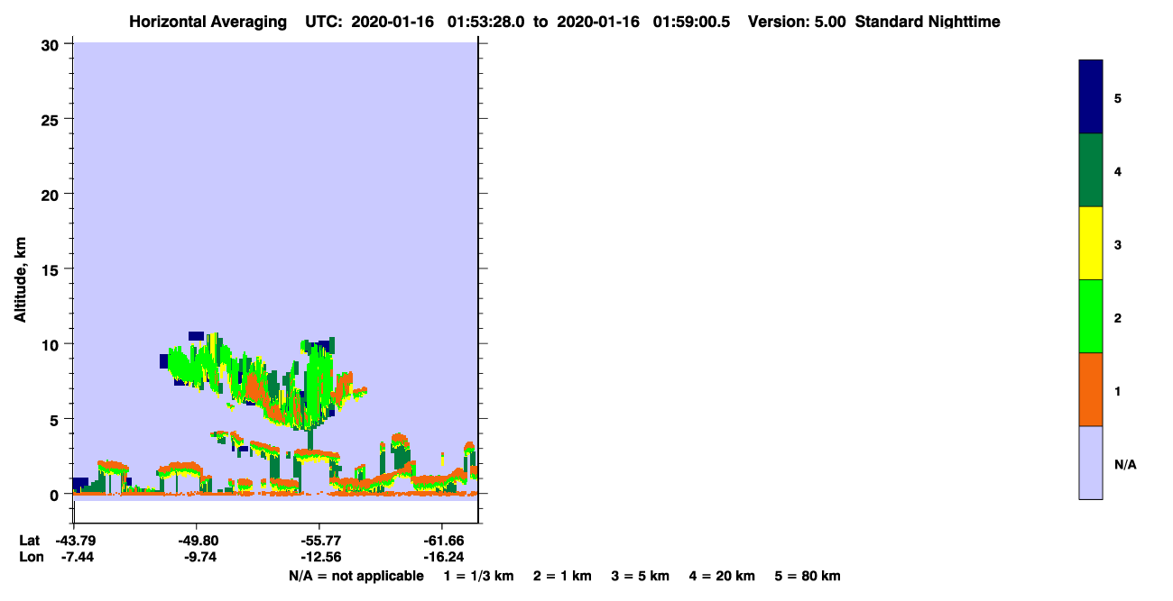Click the color bar label 'N/A'

[1125, 465]
